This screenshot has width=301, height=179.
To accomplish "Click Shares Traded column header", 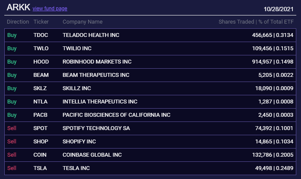I will pos(236,22).
